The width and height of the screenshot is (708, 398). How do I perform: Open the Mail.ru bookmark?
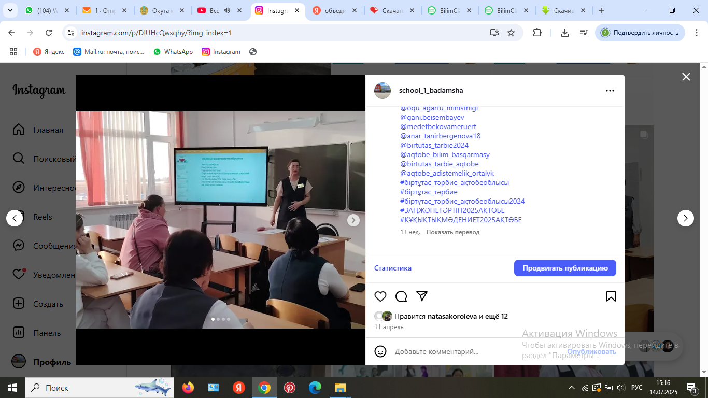click(109, 52)
